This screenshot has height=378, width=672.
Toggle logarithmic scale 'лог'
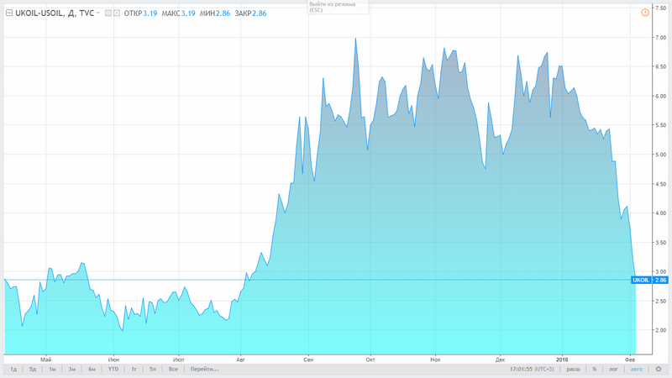click(613, 369)
